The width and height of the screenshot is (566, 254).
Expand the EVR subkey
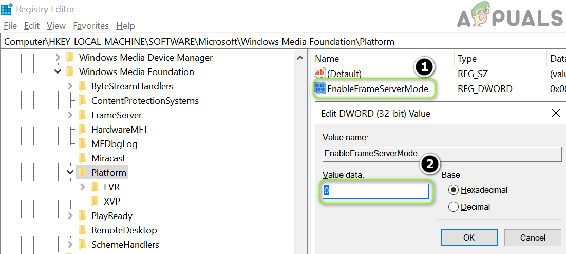click(x=83, y=187)
